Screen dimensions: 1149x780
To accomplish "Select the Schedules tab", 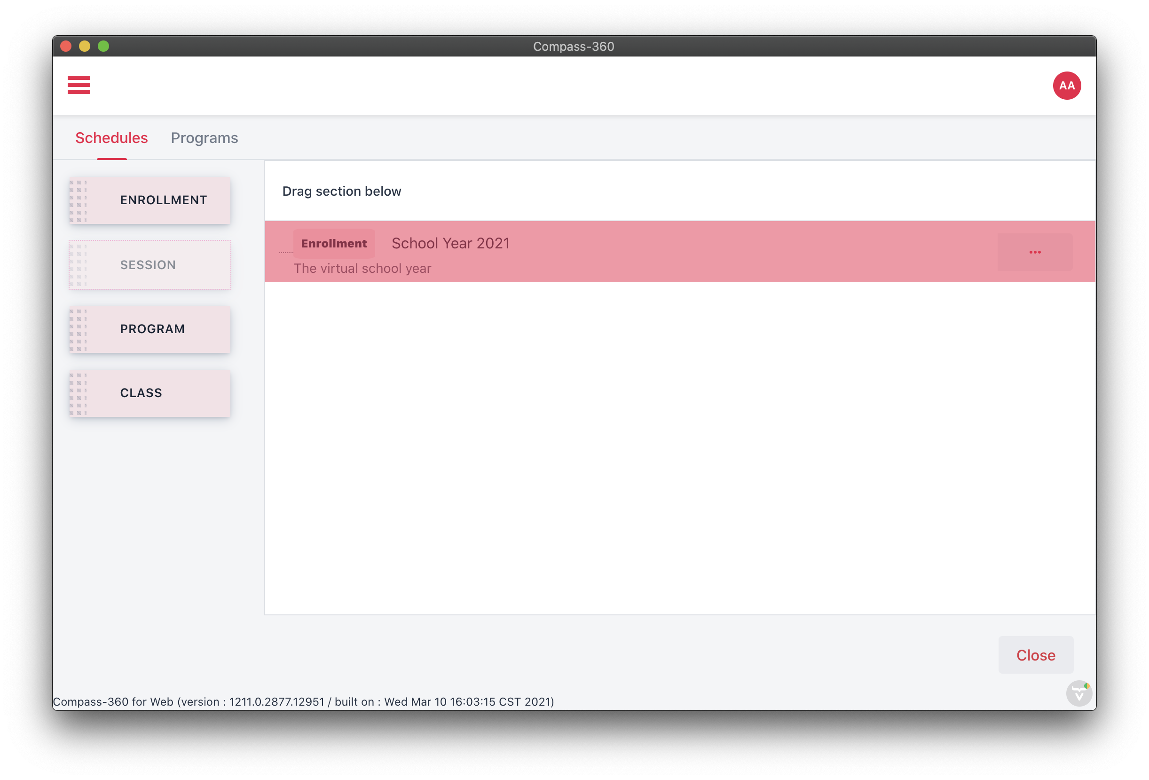I will [111, 138].
